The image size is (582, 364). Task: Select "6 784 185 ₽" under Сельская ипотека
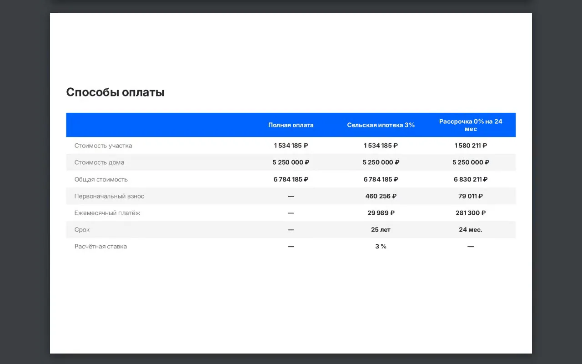(381, 179)
